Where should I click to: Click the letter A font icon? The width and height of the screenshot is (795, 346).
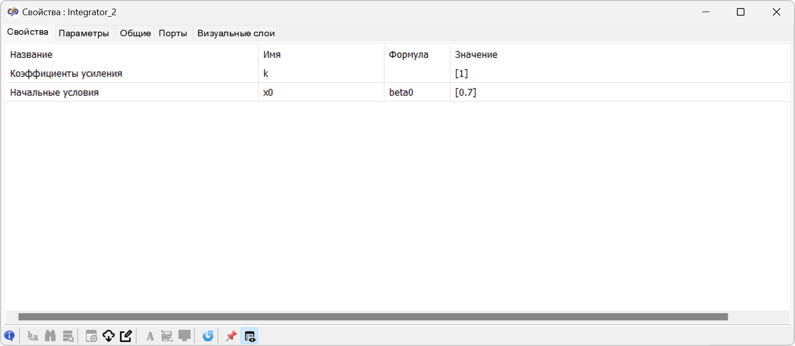click(x=150, y=336)
